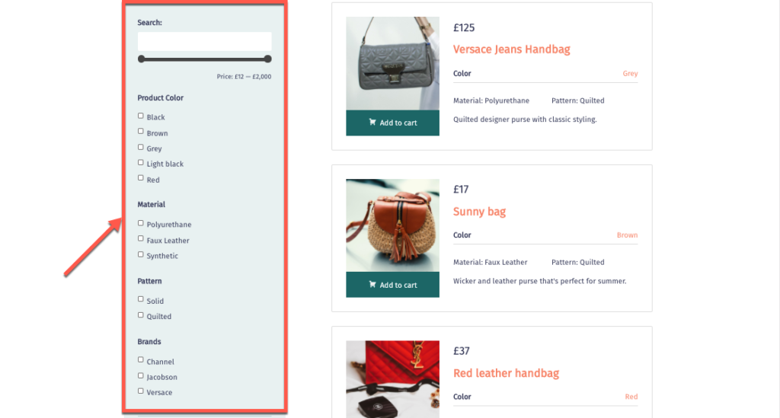Click 'Quilted designer purse with classic styling.' text
The height and width of the screenshot is (418, 780).
tap(525, 120)
